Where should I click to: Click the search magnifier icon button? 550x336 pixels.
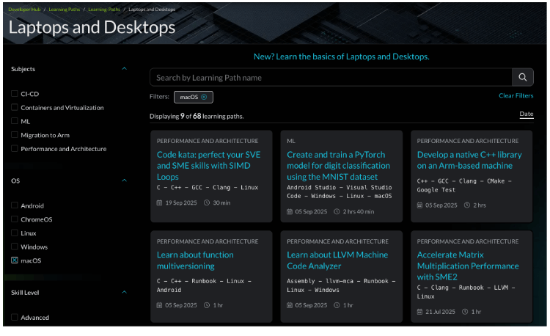(x=522, y=78)
